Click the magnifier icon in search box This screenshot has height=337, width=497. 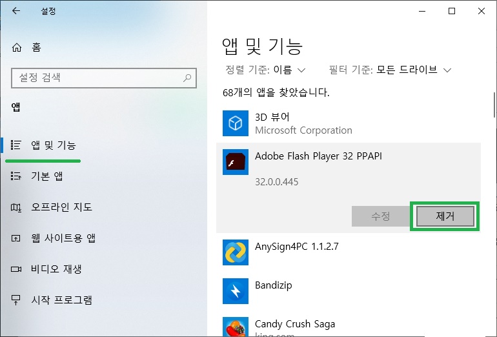click(x=187, y=77)
